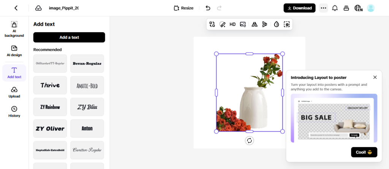Click the HD upscale icon
This screenshot has height=169, width=389.
[x=232, y=24]
